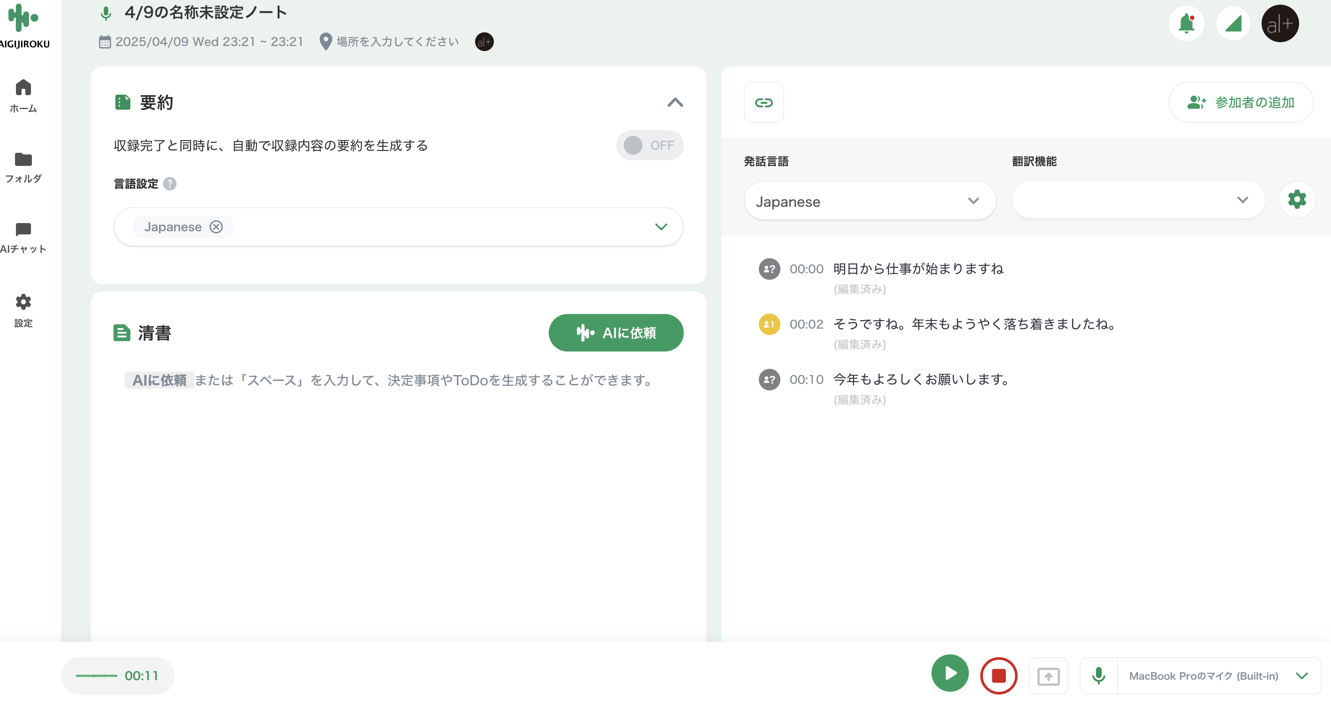
Task: Open the 発話言語 Japanese dropdown
Action: click(870, 202)
